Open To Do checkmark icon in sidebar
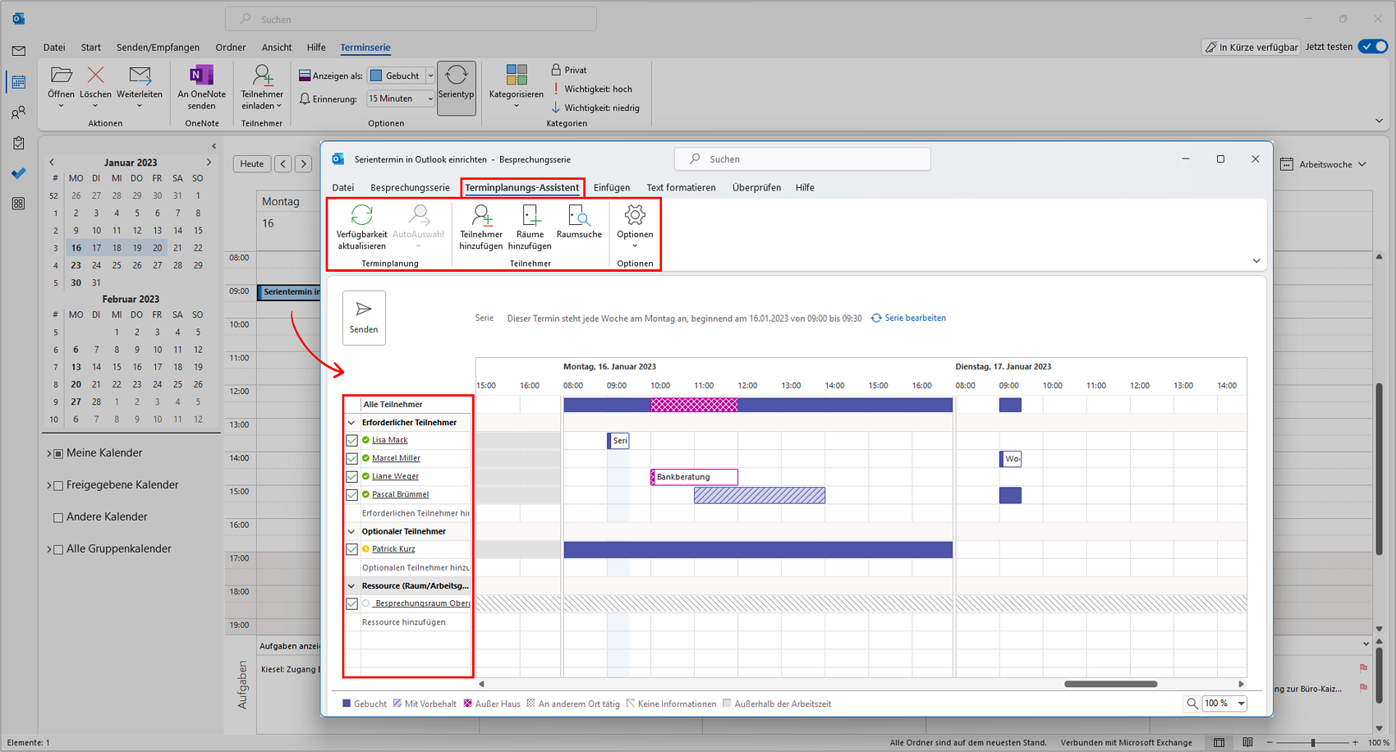The width and height of the screenshot is (1396, 752). pos(18,173)
